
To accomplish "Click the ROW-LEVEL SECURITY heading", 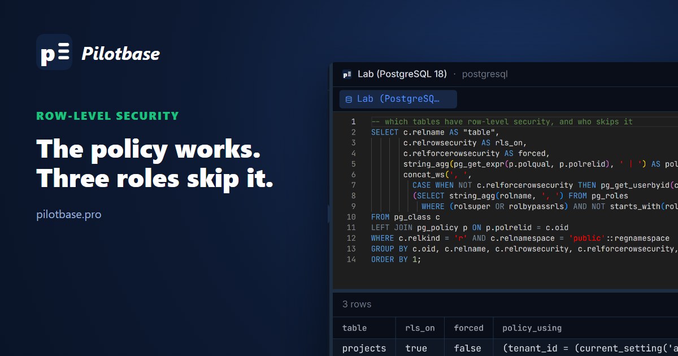I will [107, 116].
